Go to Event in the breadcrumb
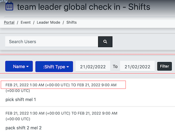The width and height of the screenshot is (175, 134). [x=25, y=23]
